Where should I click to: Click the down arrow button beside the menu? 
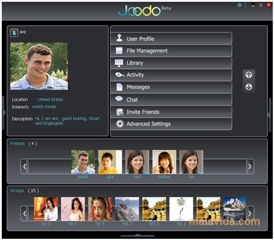[x=249, y=87]
